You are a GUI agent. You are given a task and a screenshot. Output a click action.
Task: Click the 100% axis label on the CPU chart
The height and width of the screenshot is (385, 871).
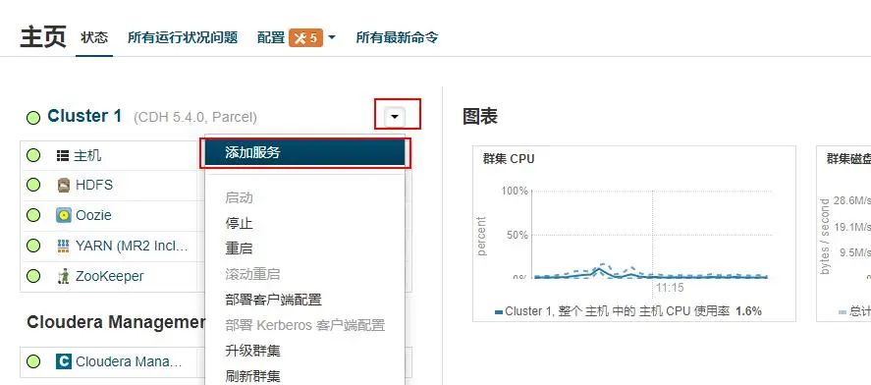pyautogui.click(x=515, y=192)
